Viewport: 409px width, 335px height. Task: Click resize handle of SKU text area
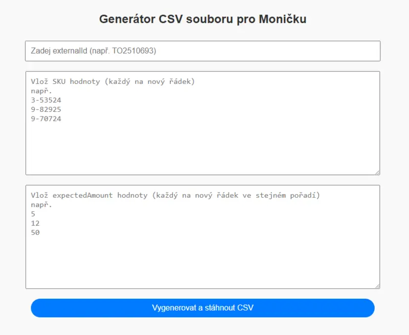[377, 172]
